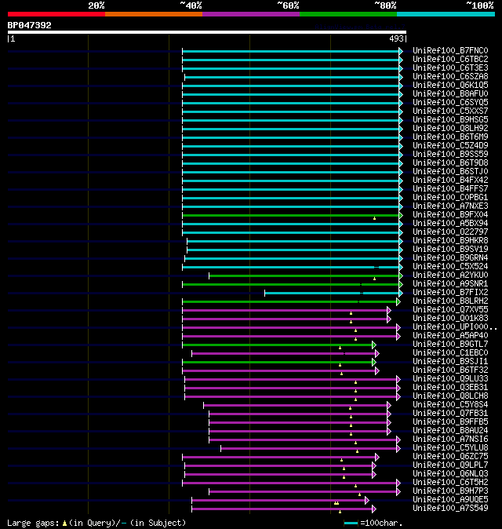The height and width of the screenshot is (529, 502).
Task: Select the UniRef100_Q3EB31 label
Action: (450, 387)
